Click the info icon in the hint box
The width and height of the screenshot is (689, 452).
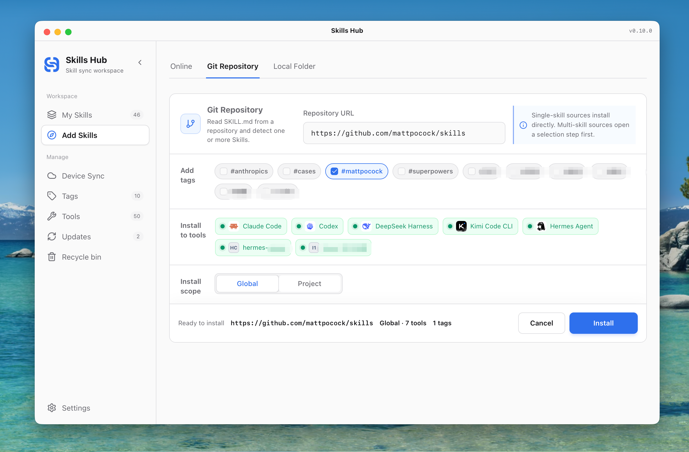(523, 125)
